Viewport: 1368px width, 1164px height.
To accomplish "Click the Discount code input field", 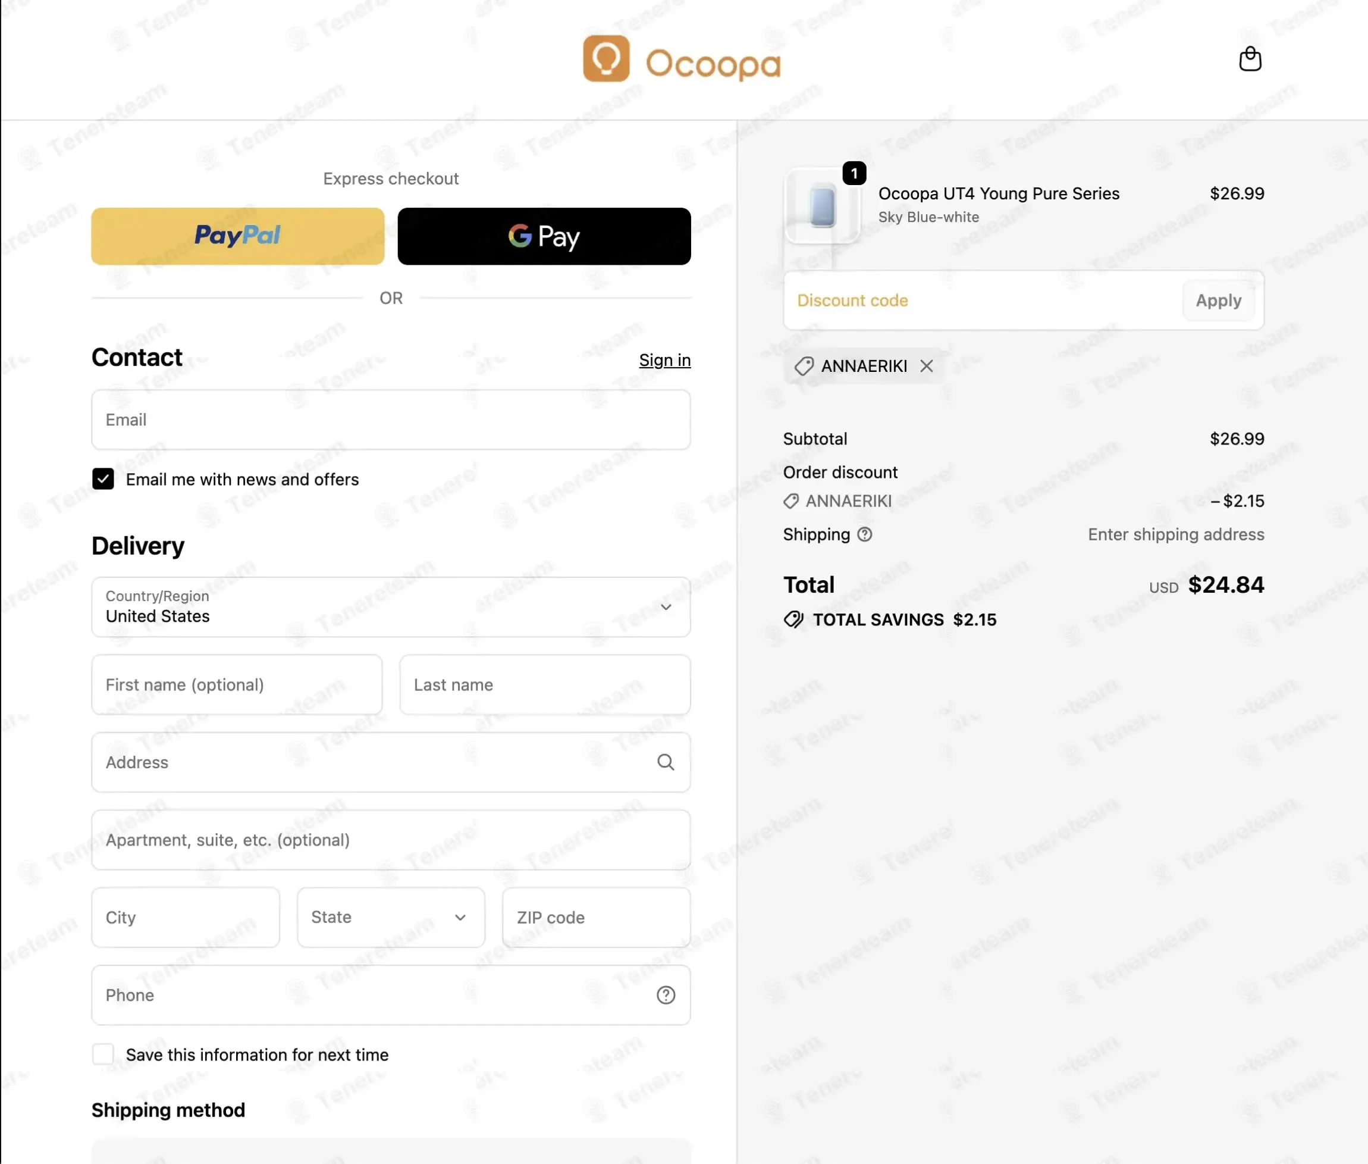I will (982, 301).
